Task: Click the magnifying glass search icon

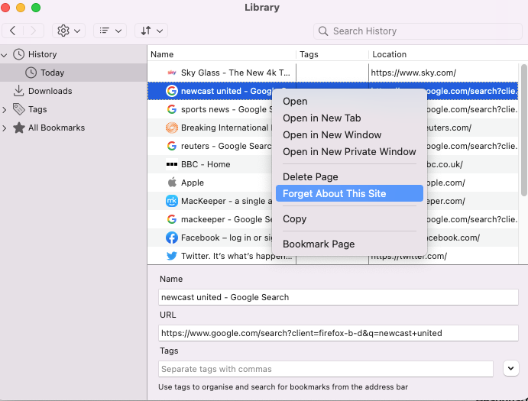Action: click(323, 31)
